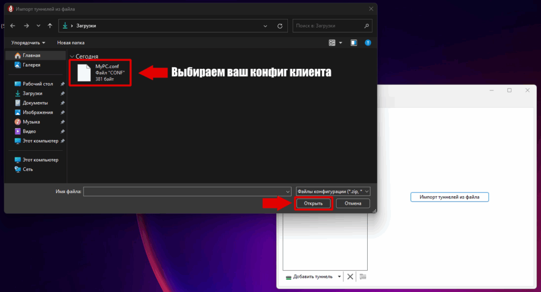Select the MyPC.conf file
Screen dimensions: 541x292
click(100, 72)
